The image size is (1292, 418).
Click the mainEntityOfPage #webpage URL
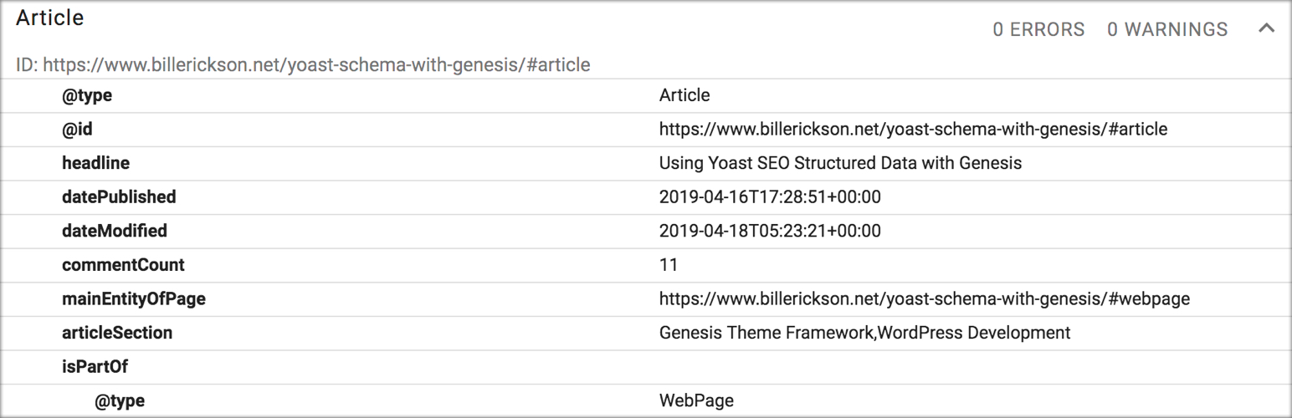tap(925, 298)
